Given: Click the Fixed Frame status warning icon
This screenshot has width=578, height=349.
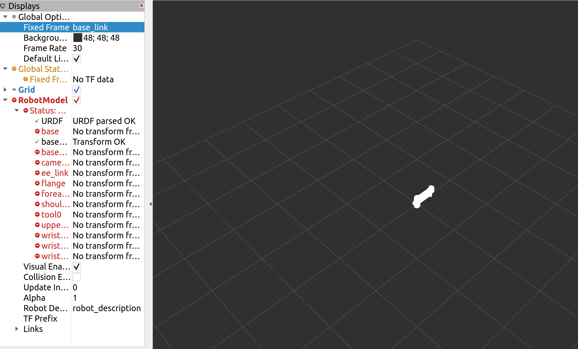Looking at the screenshot, I should click(25, 79).
